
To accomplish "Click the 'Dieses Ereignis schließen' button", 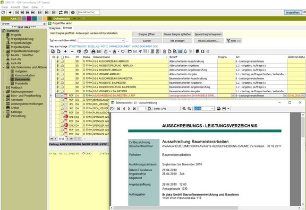I will (177, 34).
